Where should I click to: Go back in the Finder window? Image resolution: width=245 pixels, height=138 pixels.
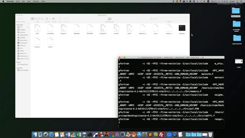[x=19, y=19]
